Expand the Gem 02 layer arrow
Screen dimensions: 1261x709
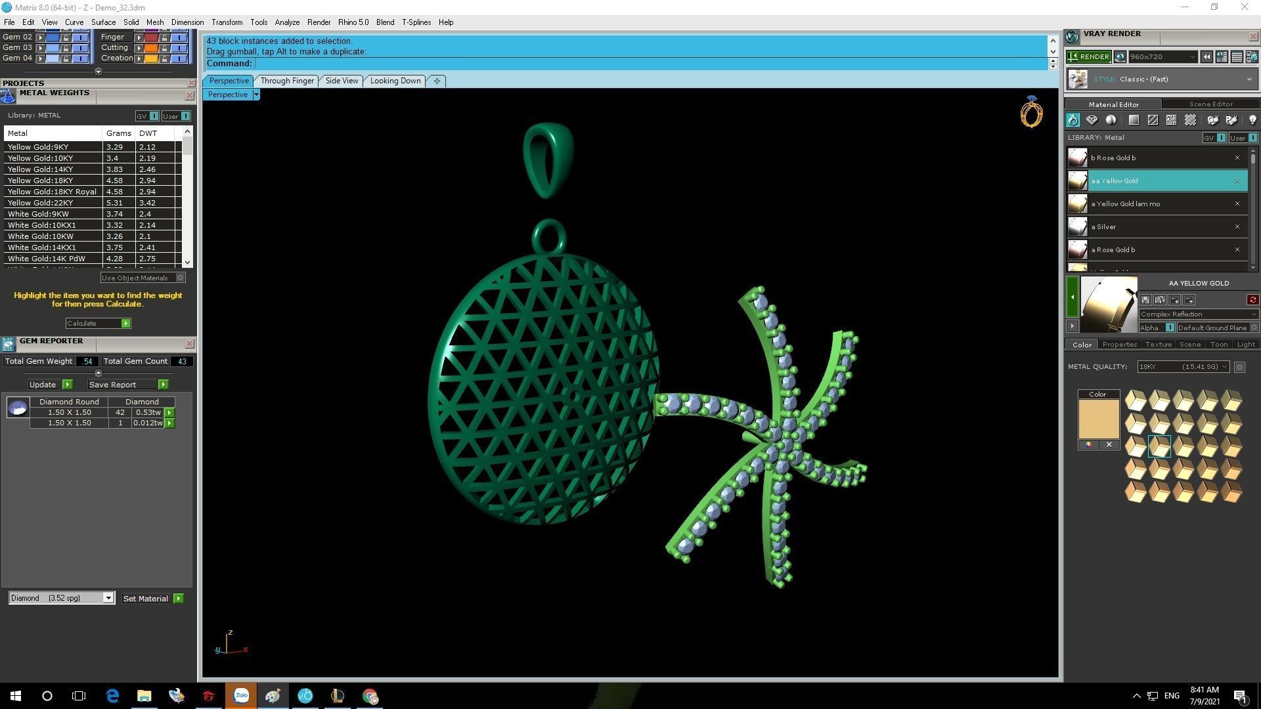coord(40,37)
